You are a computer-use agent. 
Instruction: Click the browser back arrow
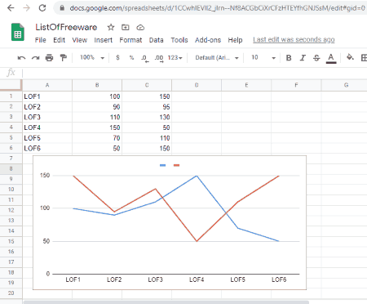[x=11, y=8]
